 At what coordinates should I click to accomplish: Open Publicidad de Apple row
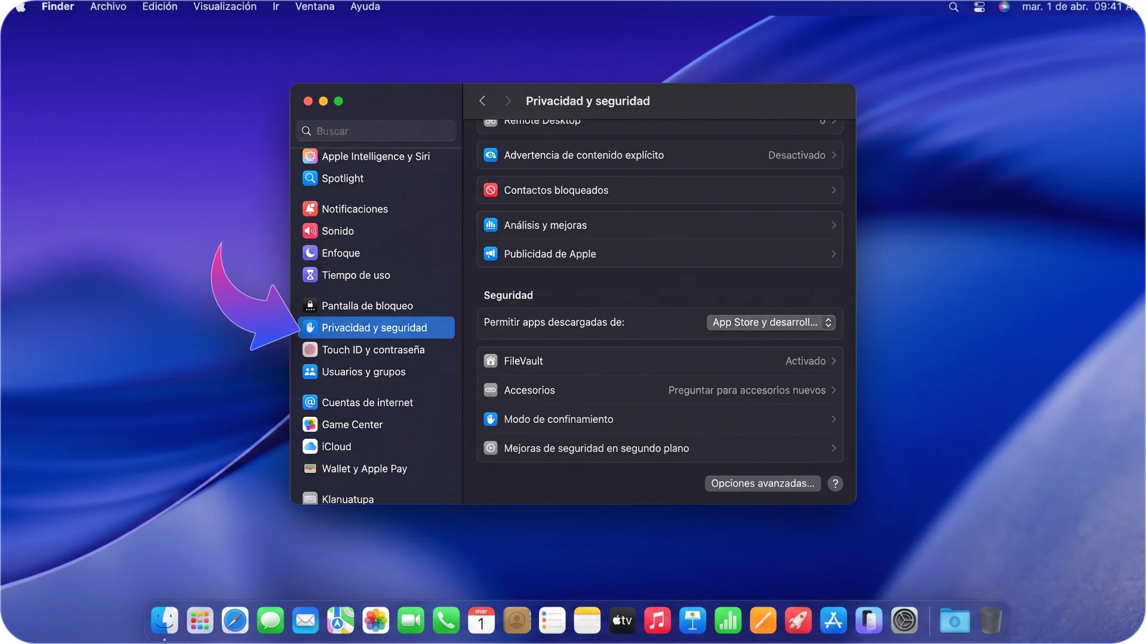pyautogui.click(x=660, y=254)
